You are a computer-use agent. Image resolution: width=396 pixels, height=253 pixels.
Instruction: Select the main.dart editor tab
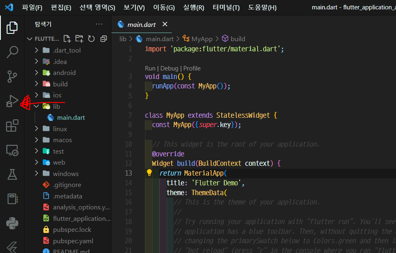pos(142,24)
